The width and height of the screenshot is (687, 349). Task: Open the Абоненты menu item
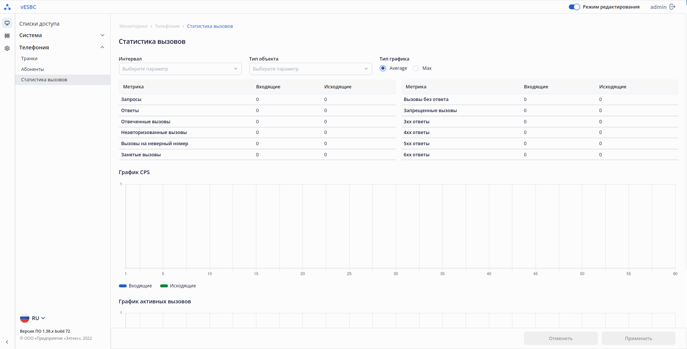[33, 69]
